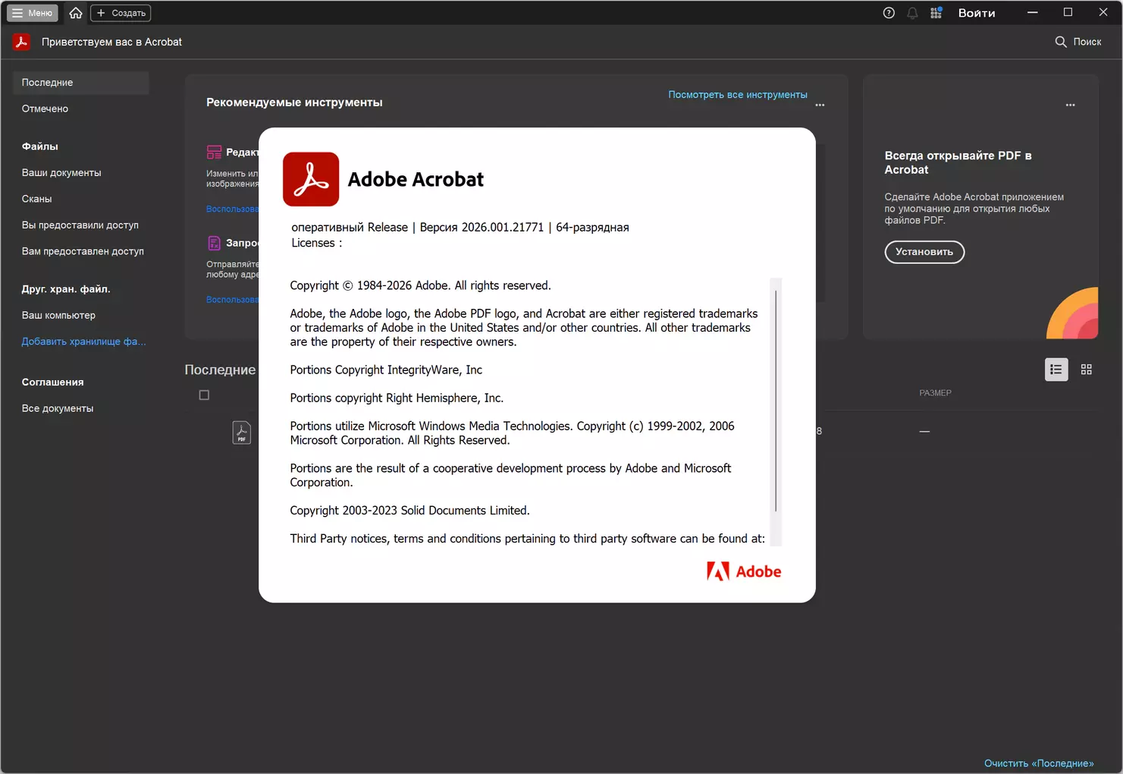Open the more options dots on the Acrobat promo card
1123x774 pixels.
pos(1070,105)
